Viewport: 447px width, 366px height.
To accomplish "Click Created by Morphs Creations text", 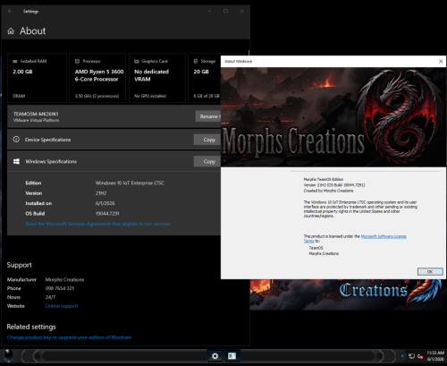I will click(x=328, y=191).
